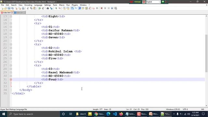Toggle Synchronize Horizontal Scrolling button
This screenshot has height=117, width=208.
coord(68,8)
